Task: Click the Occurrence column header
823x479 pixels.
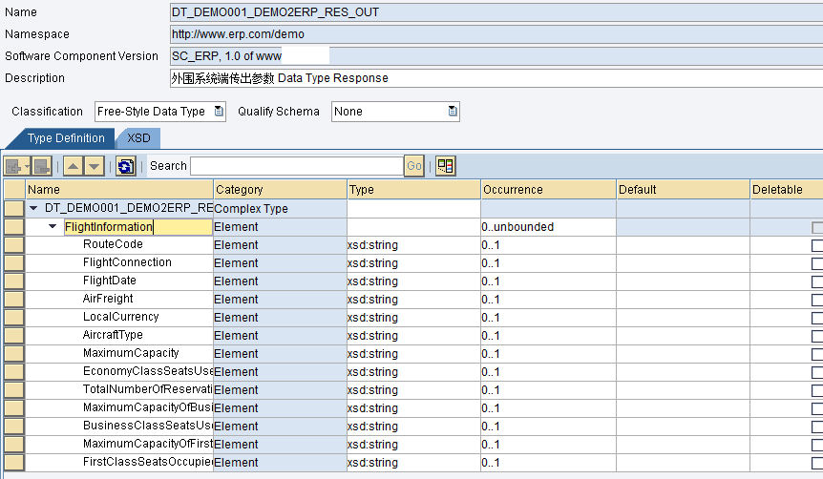Action: (548, 189)
